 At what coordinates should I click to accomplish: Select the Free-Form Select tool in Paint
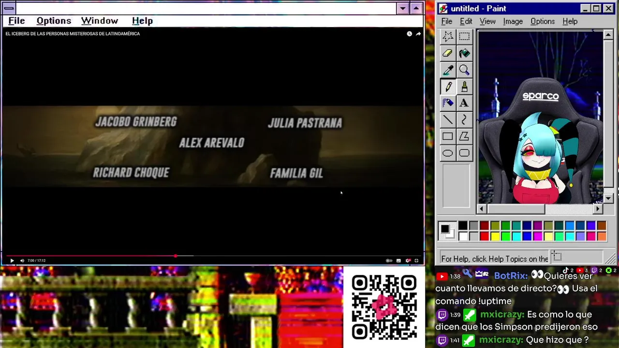tap(448, 36)
